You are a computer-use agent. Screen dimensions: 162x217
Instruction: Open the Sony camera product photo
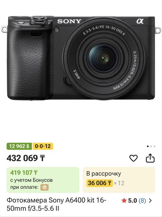(x=81, y=58)
